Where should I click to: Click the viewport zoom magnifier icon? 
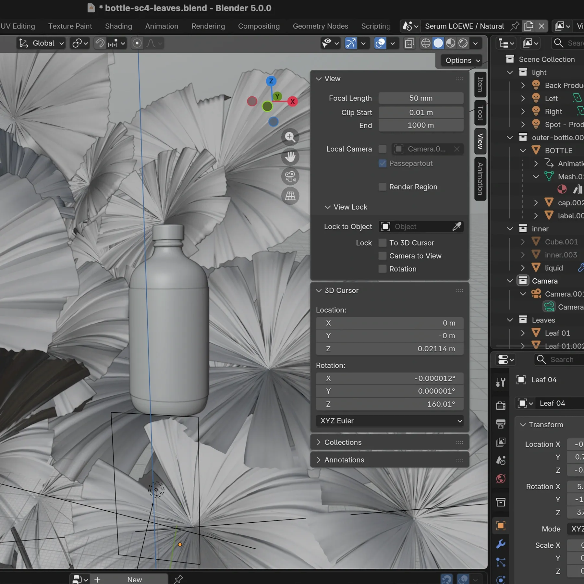click(290, 137)
